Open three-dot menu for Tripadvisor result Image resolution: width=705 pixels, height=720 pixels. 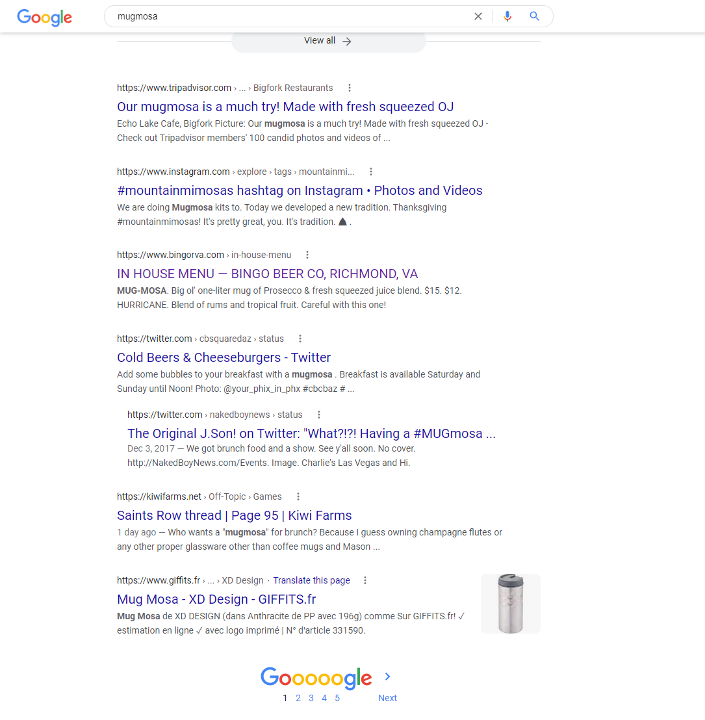tap(350, 88)
